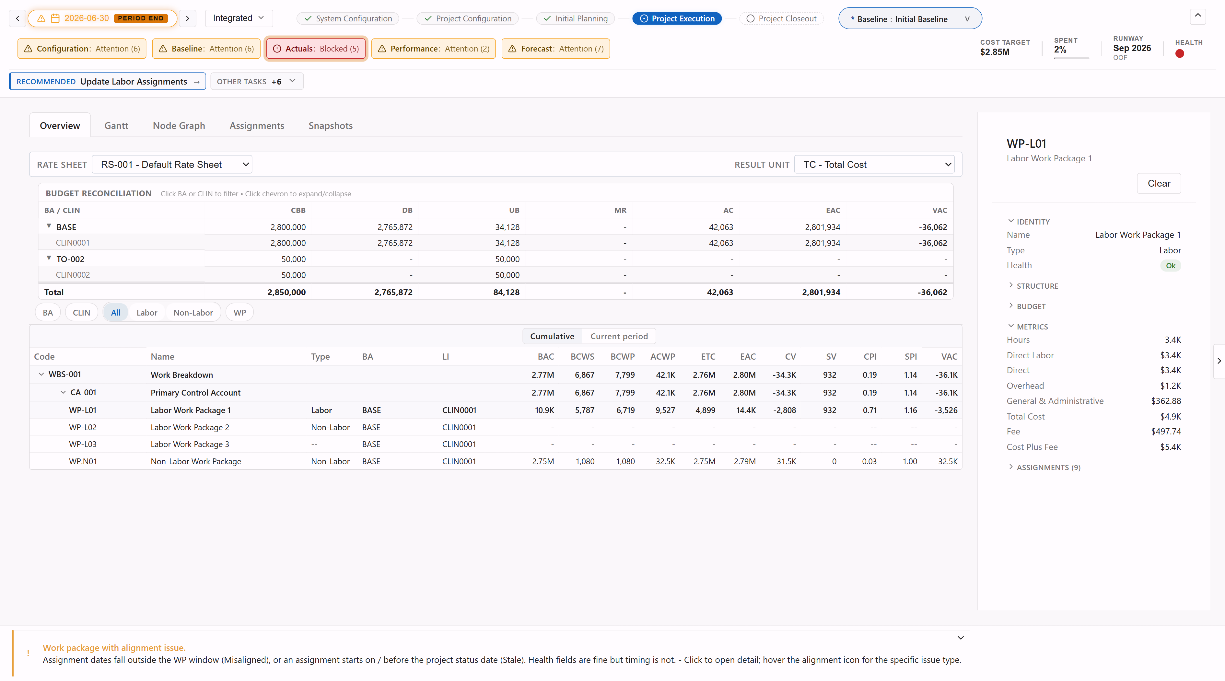Collapse the WBS-001 tree row

41,374
